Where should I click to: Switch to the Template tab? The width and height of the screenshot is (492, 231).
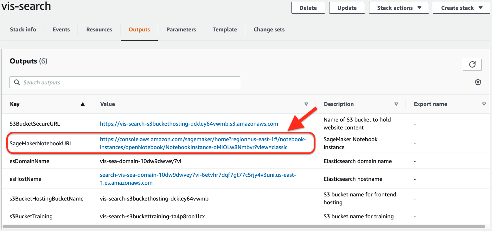(x=225, y=30)
